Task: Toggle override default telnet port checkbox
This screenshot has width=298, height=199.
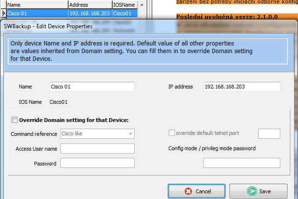Action: 172,133
